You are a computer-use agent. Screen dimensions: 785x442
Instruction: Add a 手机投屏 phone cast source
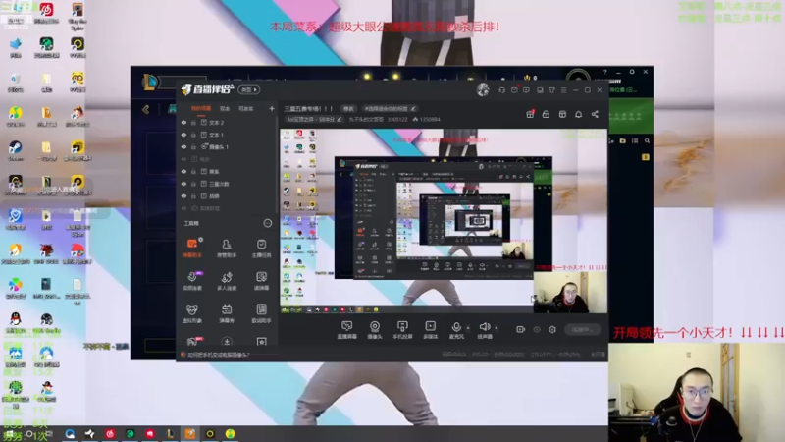click(402, 330)
